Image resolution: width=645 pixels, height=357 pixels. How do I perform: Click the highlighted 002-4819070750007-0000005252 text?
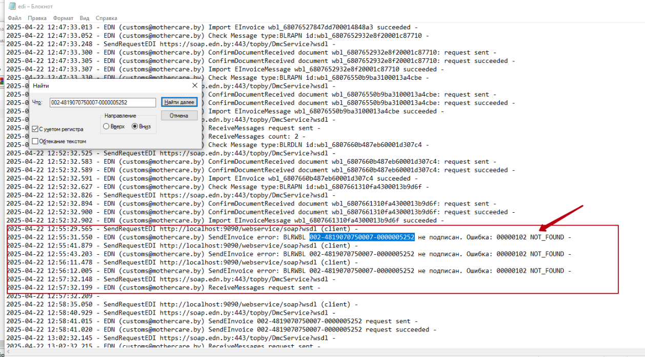tap(361, 237)
